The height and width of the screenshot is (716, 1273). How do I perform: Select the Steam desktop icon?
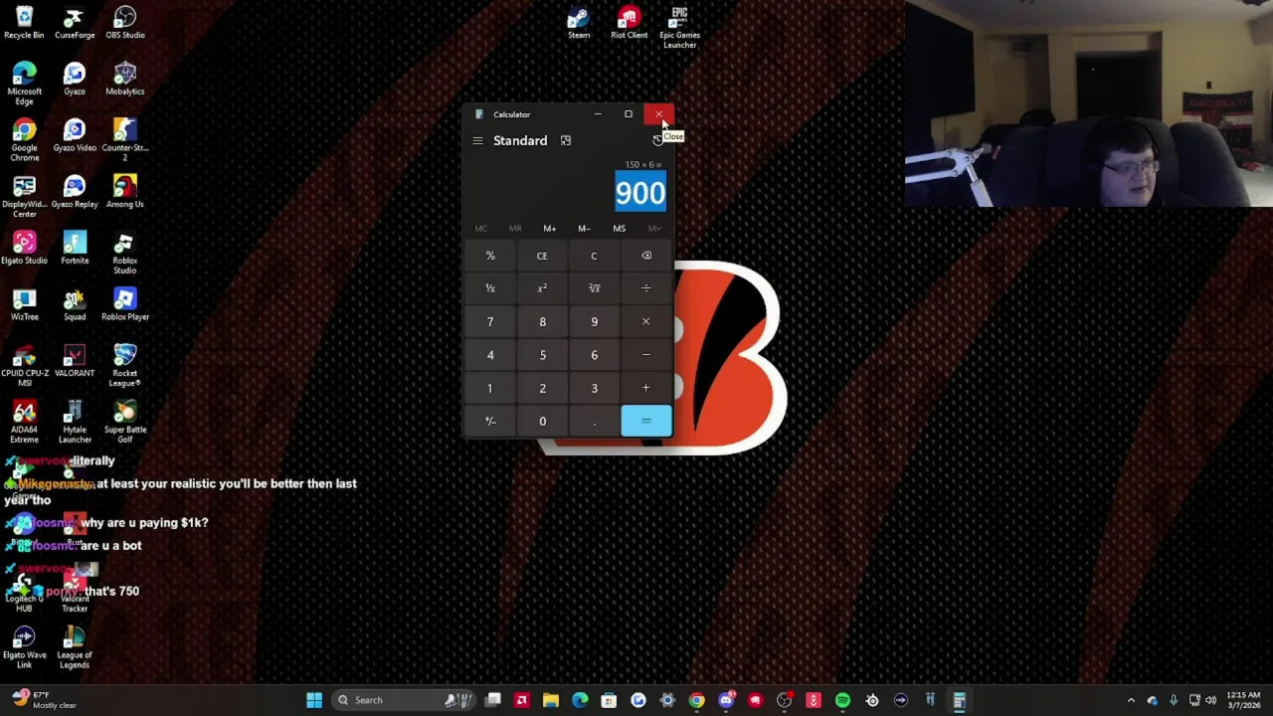(x=579, y=23)
